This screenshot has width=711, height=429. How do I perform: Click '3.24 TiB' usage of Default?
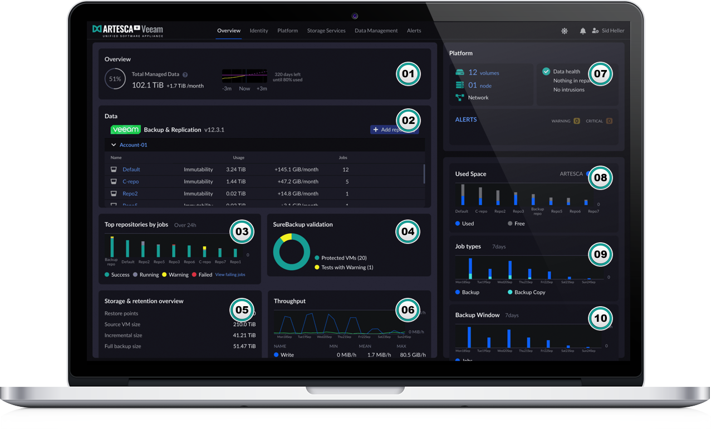tap(236, 169)
